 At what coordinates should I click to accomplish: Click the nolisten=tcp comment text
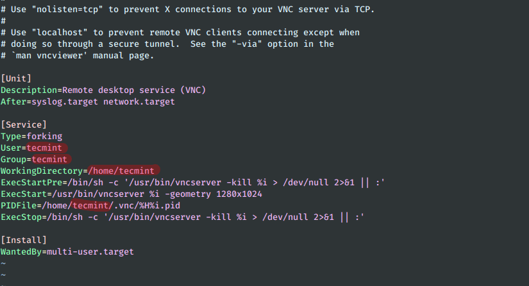(x=67, y=10)
